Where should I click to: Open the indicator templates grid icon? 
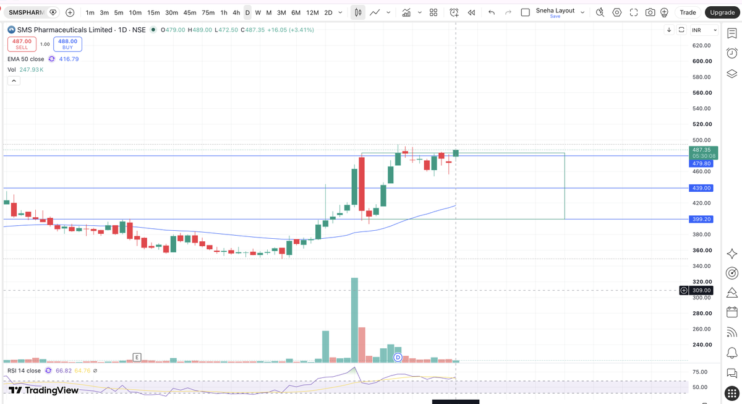tap(433, 12)
